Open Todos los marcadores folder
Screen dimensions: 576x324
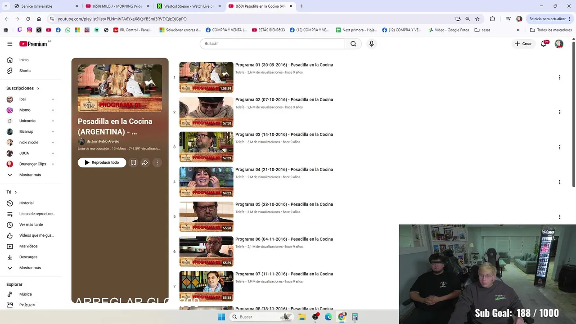(x=551, y=30)
